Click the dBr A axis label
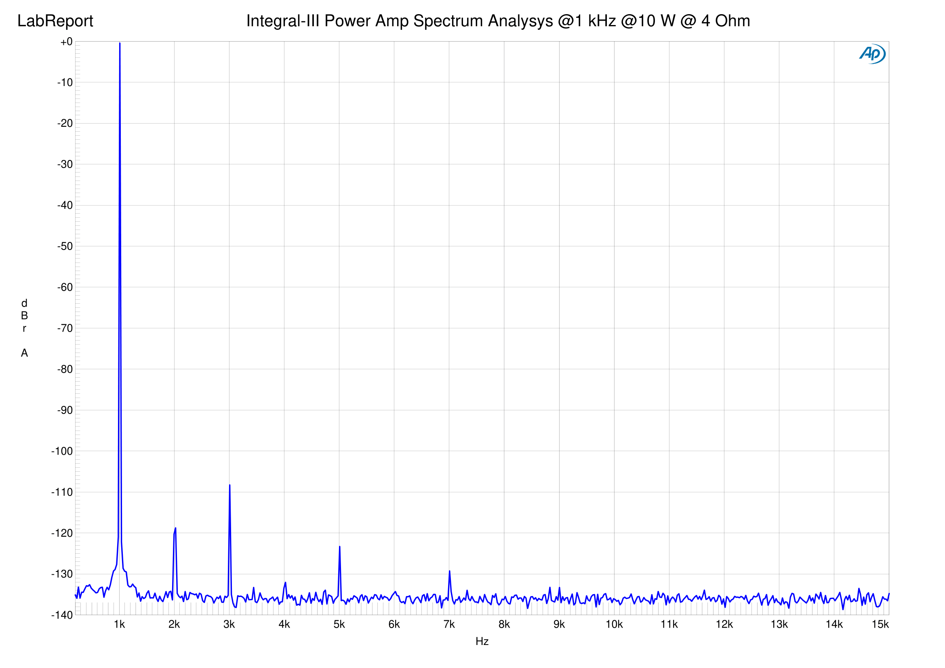 (x=24, y=328)
